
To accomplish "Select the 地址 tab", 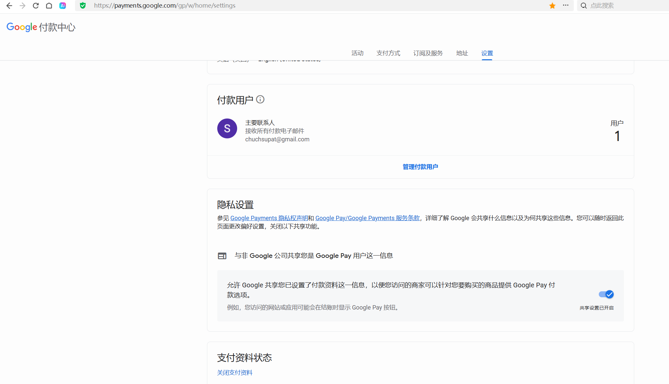I will click(462, 53).
